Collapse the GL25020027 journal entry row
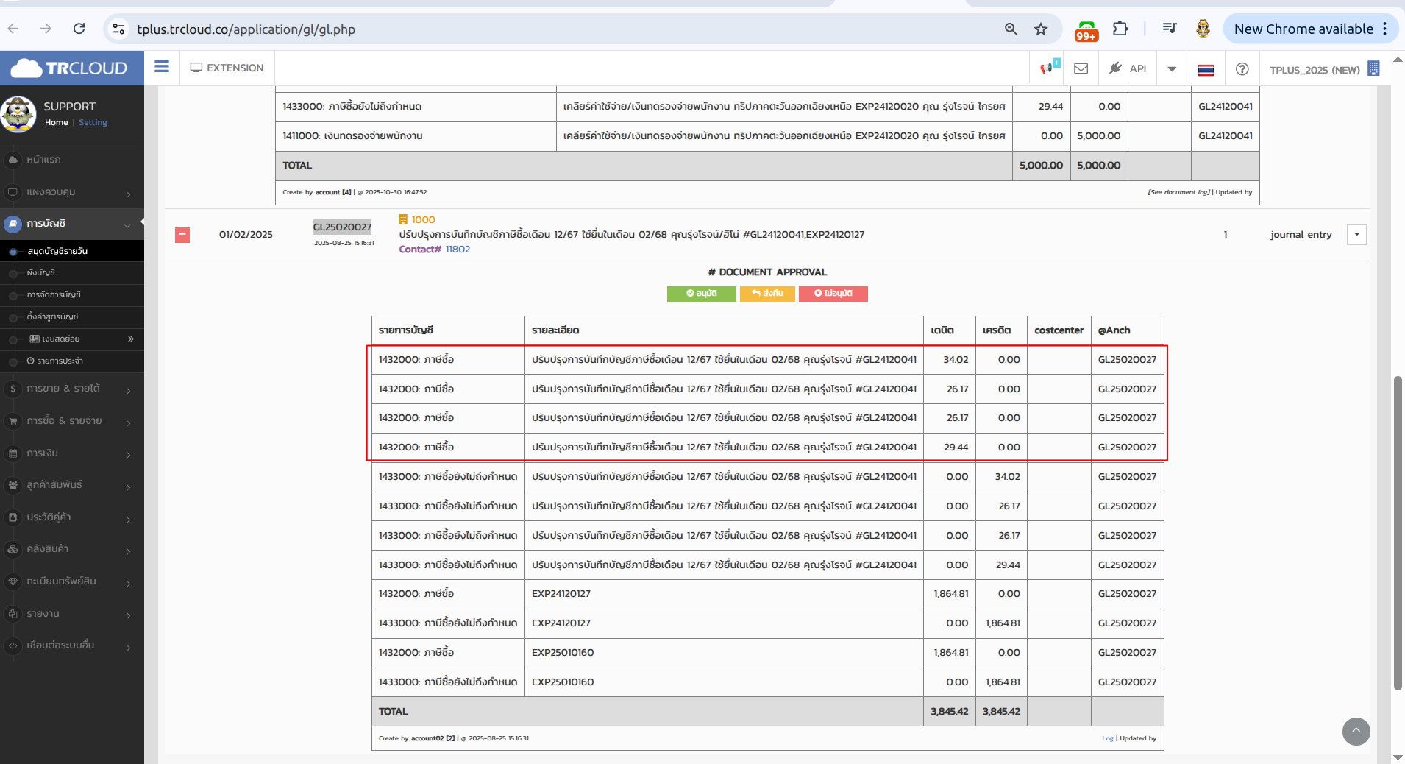This screenshot has width=1405, height=764. [182, 235]
